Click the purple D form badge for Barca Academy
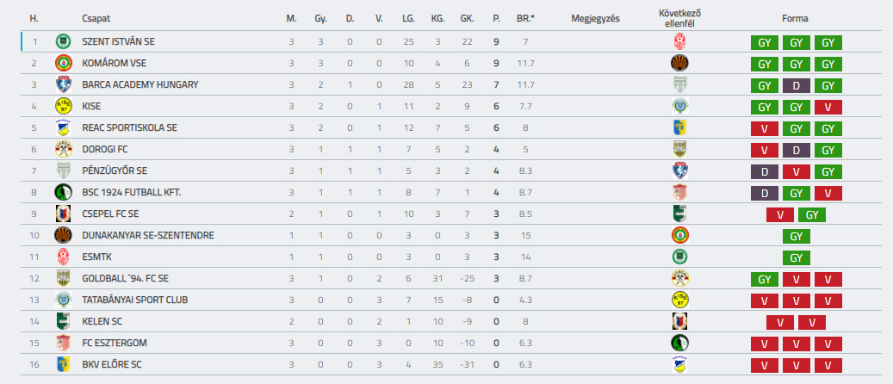Viewport: 893px width, 384px height. pyautogui.click(x=797, y=85)
